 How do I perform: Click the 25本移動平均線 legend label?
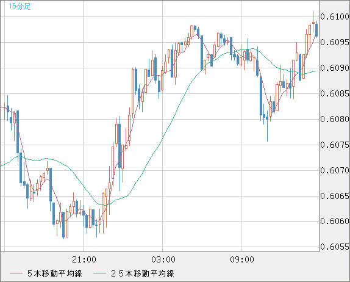[143, 273]
